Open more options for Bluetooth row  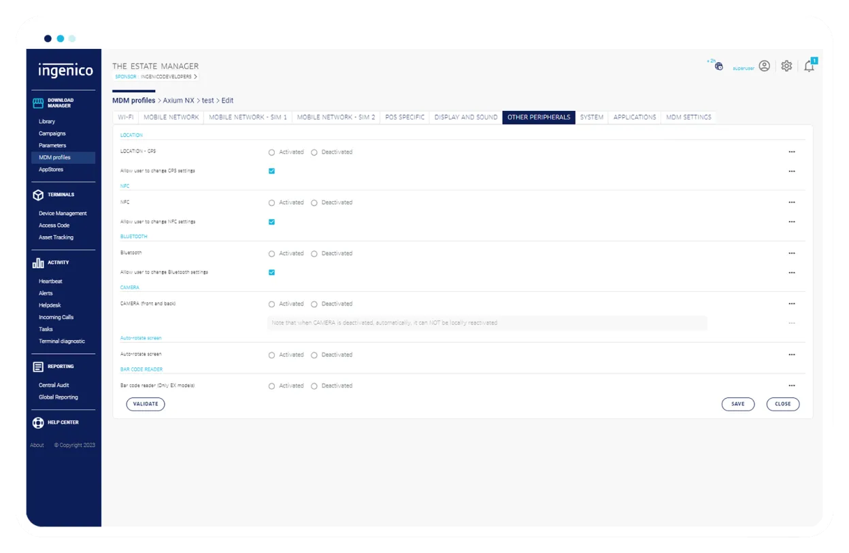pyautogui.click(x=792, y=254)
